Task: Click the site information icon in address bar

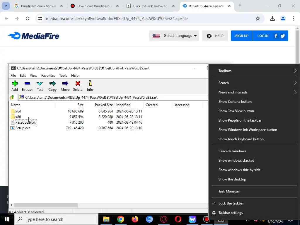Action: click(x=40, y=18)
